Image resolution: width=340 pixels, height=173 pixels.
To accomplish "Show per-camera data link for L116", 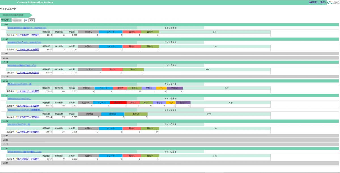I will pyautogui.click(x=28, y=91).
